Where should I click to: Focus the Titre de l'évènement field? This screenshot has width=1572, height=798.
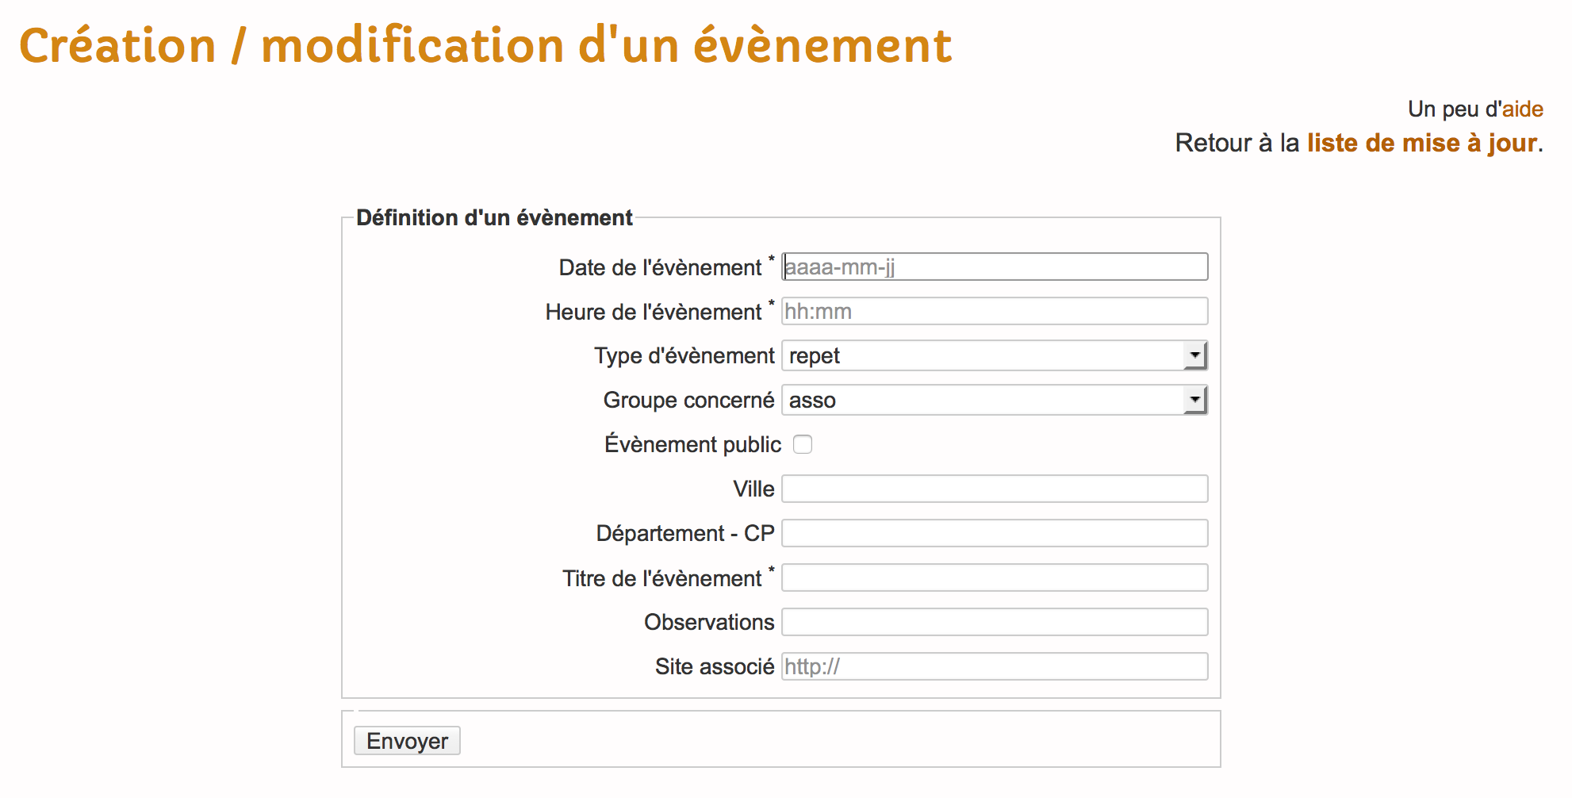point(994,577)
